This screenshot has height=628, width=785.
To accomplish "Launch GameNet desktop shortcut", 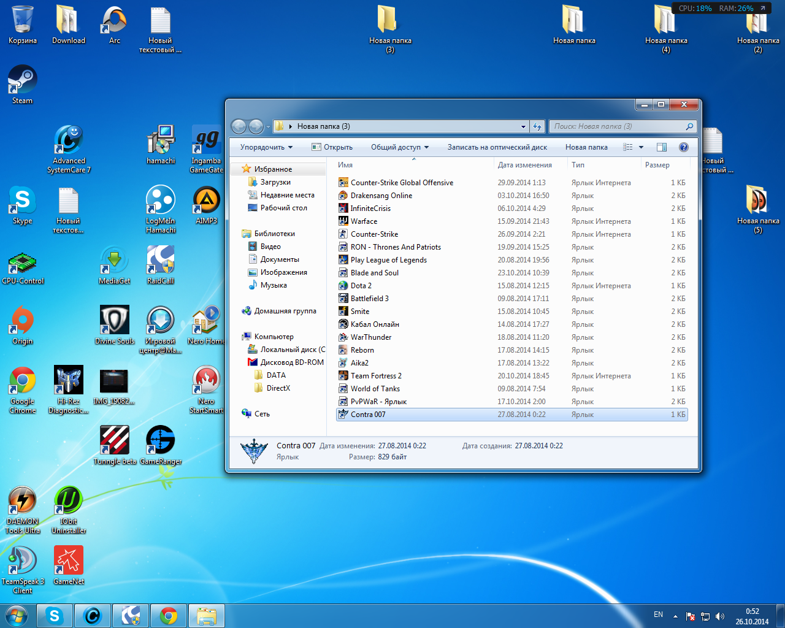I will 69,565.
